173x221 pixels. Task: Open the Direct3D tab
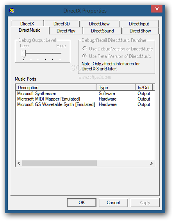click(62, 24)
